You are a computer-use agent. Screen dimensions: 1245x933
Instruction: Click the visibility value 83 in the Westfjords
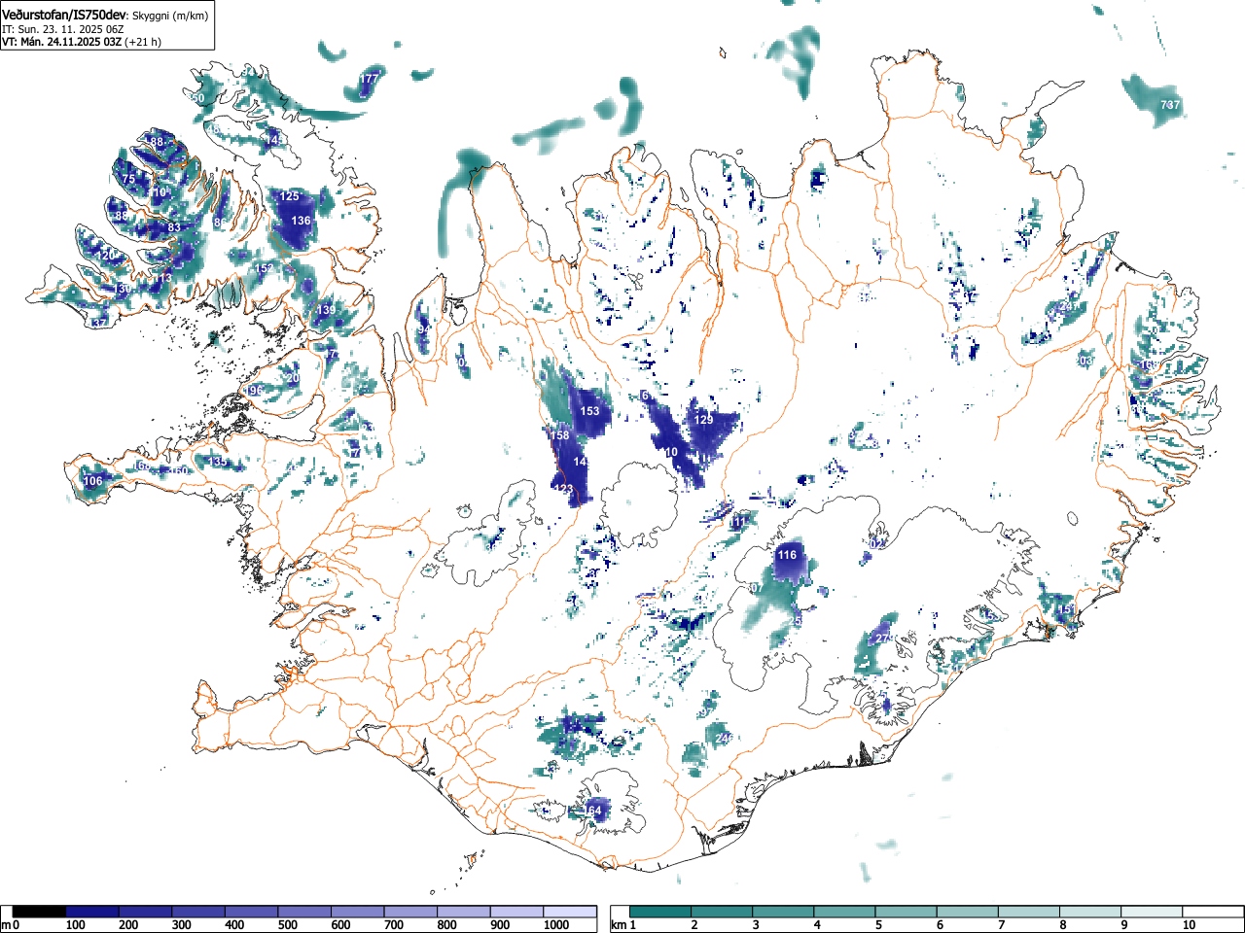tap(174, 227)
